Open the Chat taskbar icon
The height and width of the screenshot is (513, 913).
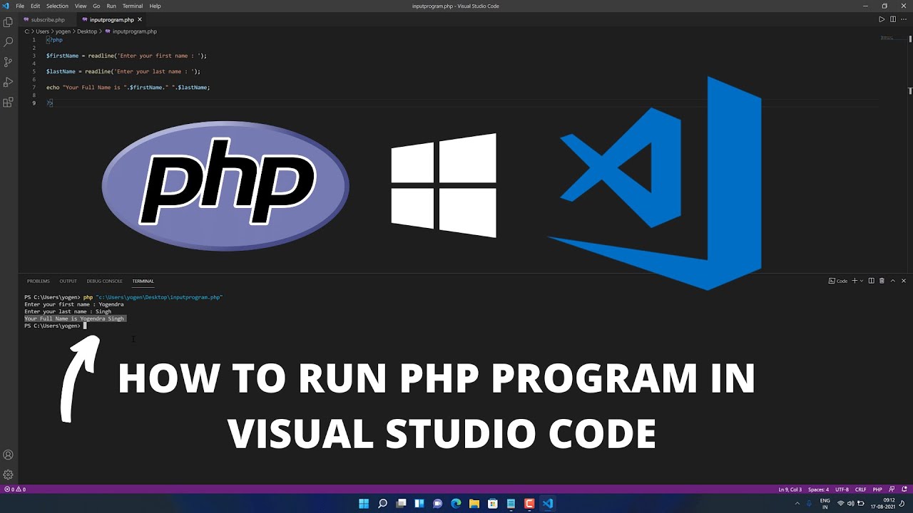[437, 504]
